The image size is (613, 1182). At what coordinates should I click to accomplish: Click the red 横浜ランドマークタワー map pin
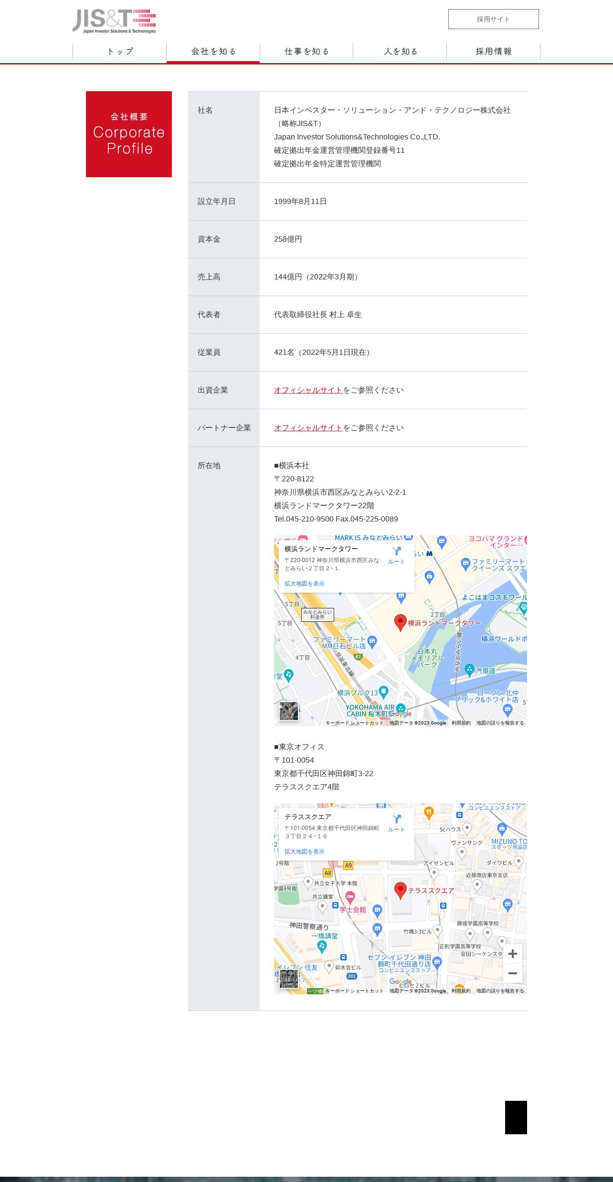[401, 623]
